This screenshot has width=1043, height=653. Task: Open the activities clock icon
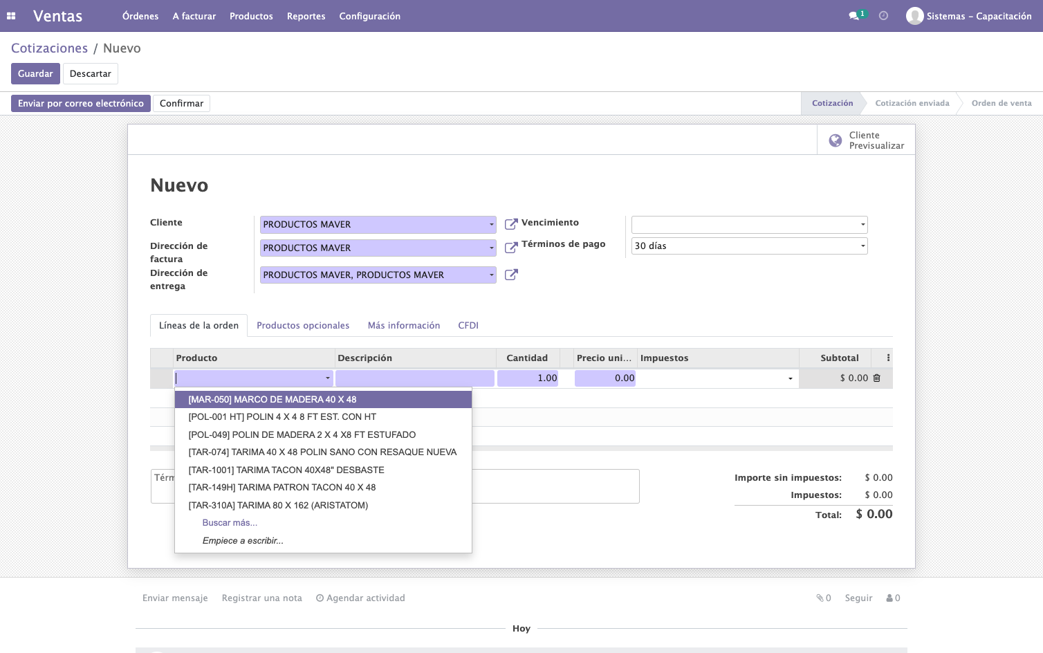883,16
